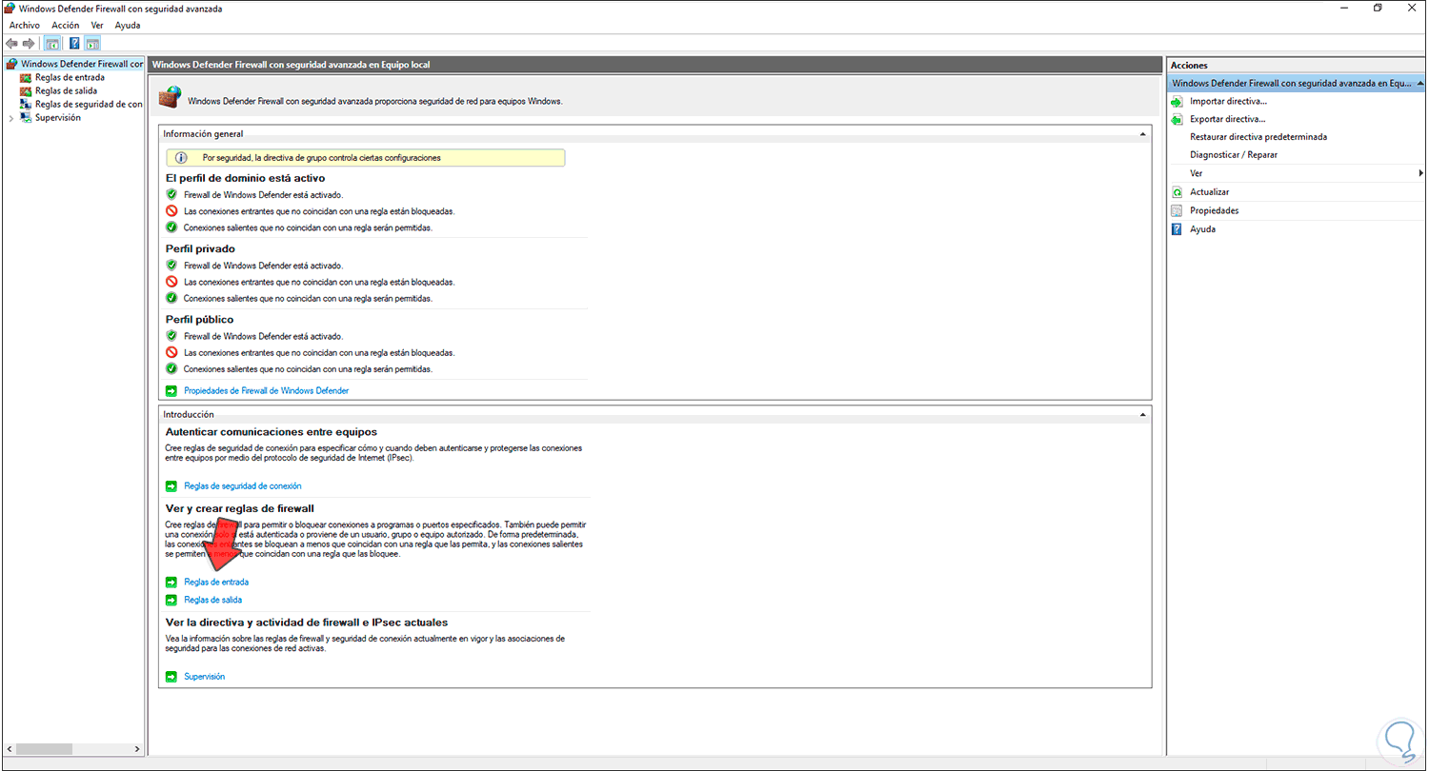Click the Forward arrow in the toolbar
Image resolution: width=1429 pixels, height=771 pixels.
pyautogui.click(x=29, y=44)
